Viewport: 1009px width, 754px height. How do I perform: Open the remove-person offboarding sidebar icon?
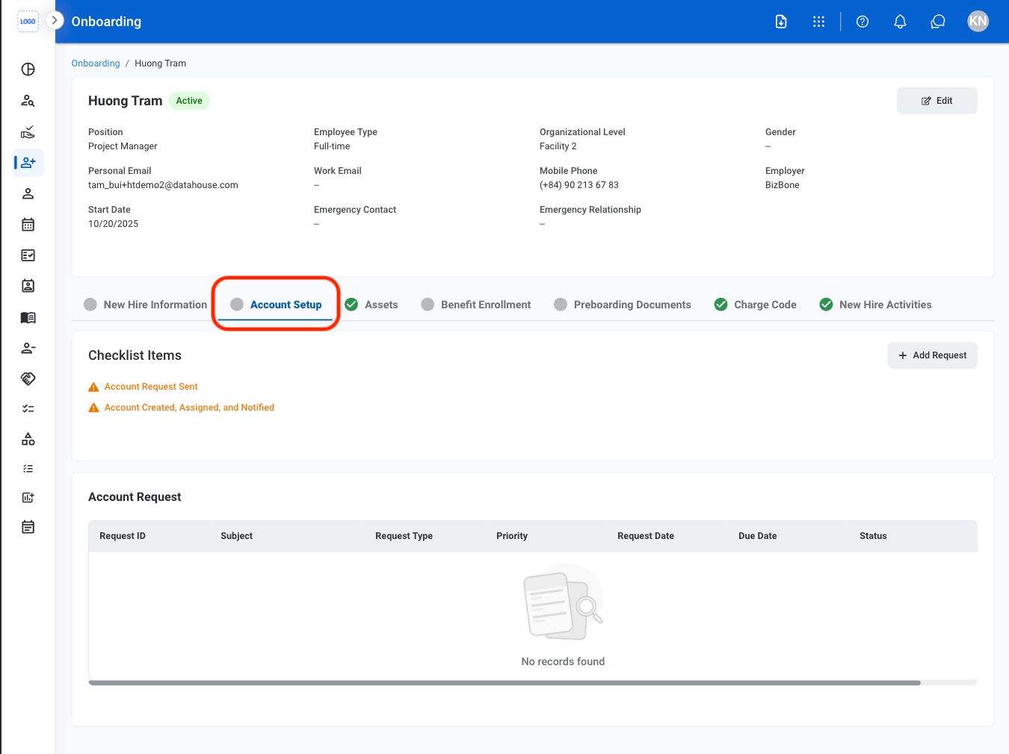tap(28, 348)
